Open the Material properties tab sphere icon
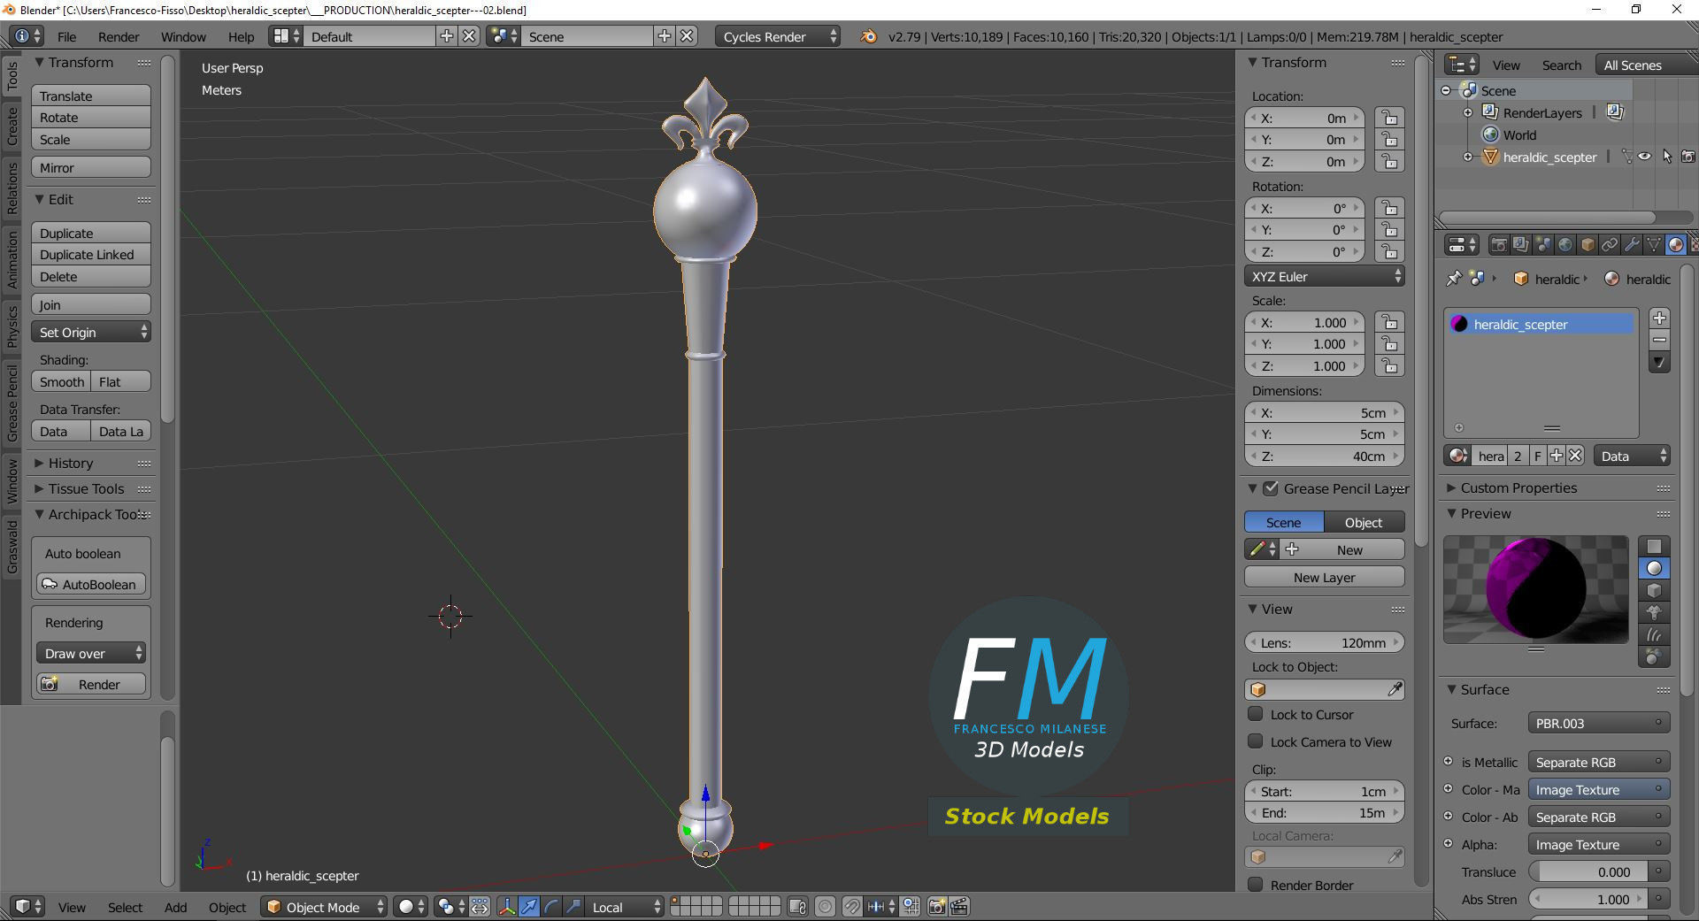The width and height of the screenshot is (1699, 921). 1676,244
